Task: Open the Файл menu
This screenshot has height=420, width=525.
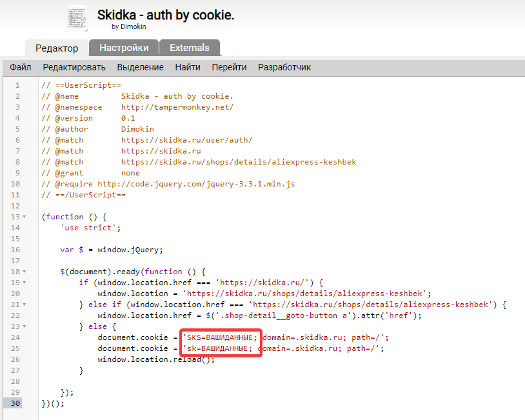Action: coord(21,67)
